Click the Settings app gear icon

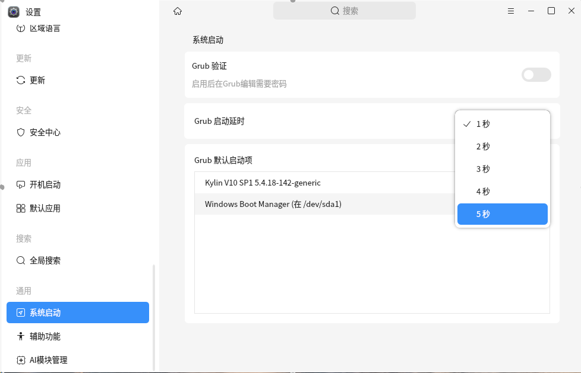(x=14, y=12)
